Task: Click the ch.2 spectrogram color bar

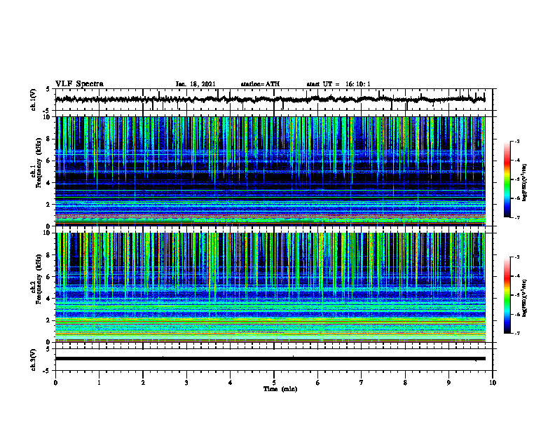Action: point(507,295)
